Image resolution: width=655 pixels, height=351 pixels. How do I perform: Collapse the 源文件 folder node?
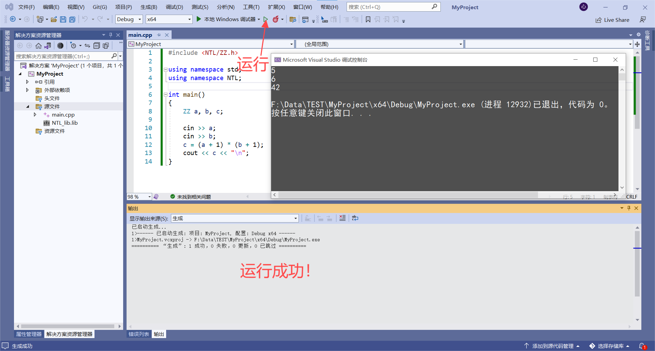[x=28, y=106]
